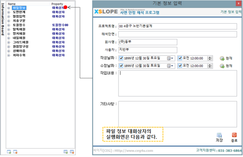Click inside the 기타사항 text area
This screenshot has width=243, height=157.
(178, 114)
